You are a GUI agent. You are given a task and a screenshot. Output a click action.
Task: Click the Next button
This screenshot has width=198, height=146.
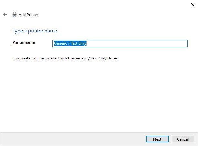(x=157, y=139)
